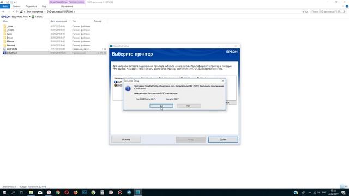The width and height of the screenshot is (349, 196).
Task: Click Этот компьютер in the address path
Action: click(x=34, y=11)
